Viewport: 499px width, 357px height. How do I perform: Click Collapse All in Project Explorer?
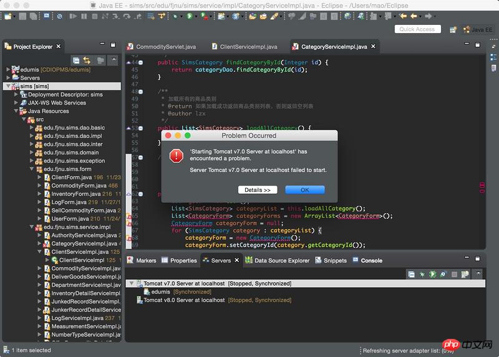point(76,60)
